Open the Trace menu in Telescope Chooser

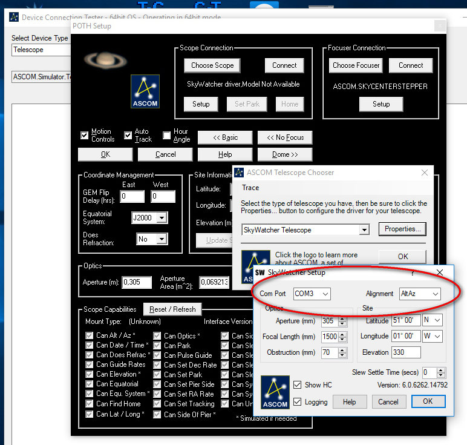(250, 188)
